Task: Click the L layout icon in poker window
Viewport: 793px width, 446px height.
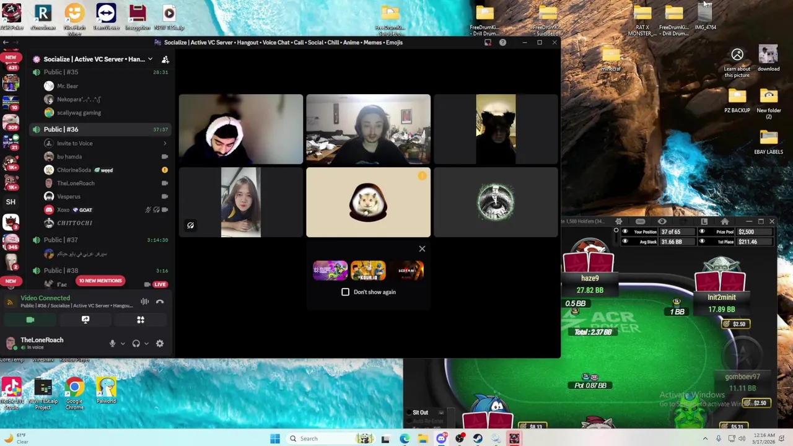Action: pyautogui.click(x=704, y=222)
